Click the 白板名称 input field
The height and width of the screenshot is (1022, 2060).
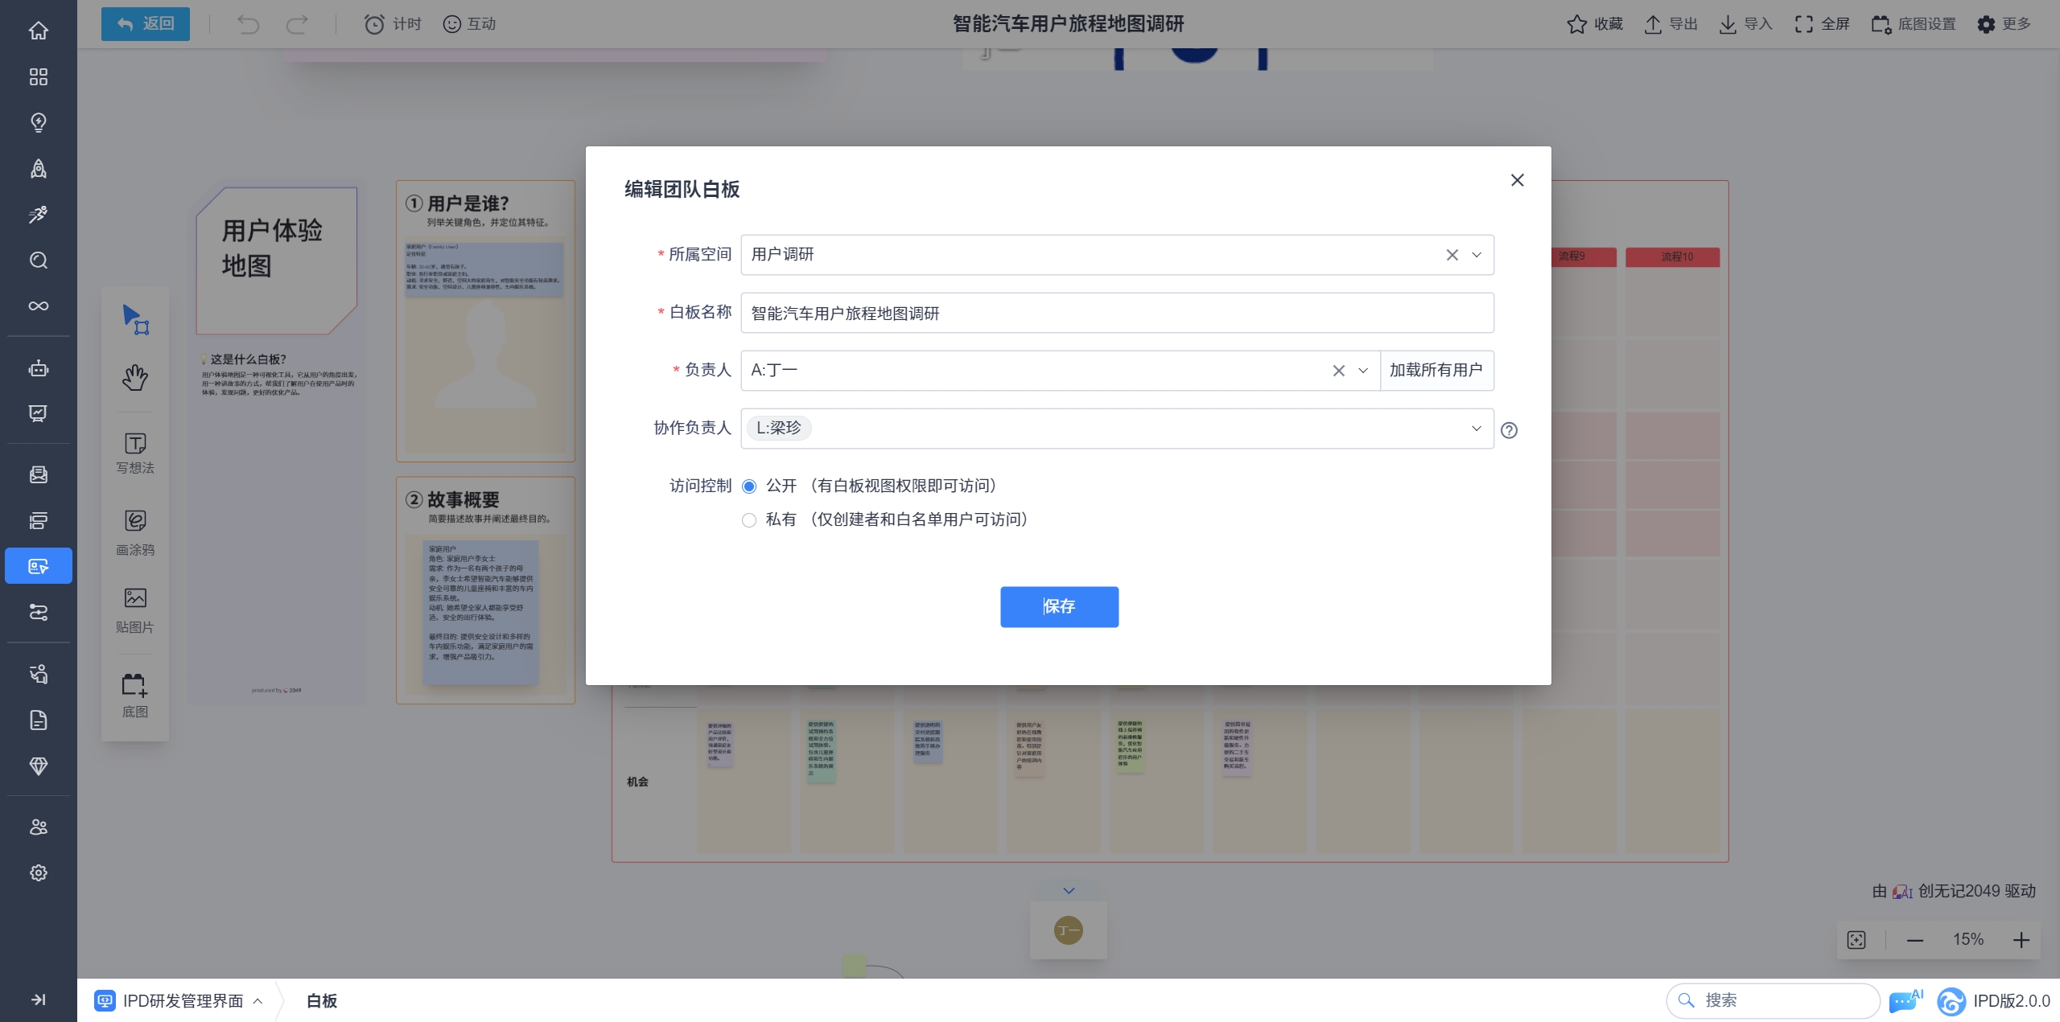click(x=1116, y=313)
